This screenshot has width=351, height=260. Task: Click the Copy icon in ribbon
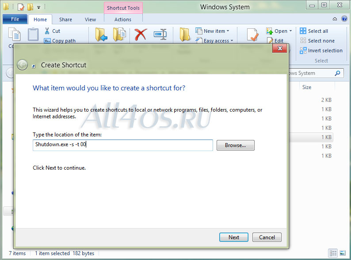click(14, 35)
